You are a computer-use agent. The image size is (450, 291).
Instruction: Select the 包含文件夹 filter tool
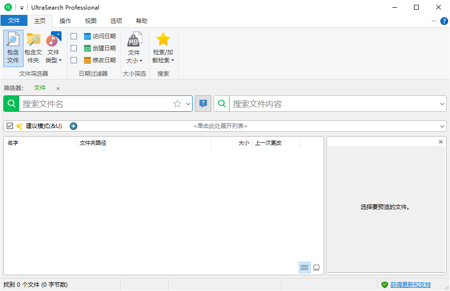33,47
